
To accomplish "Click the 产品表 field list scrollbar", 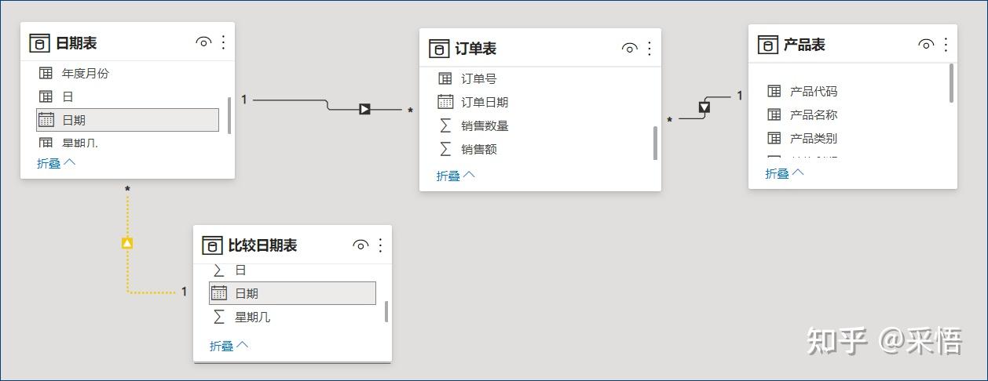I will point(951,83).
